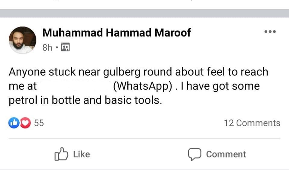
Task: Click the group audience privacy icon
Action: pyautogui.click(x=65, y=47)
